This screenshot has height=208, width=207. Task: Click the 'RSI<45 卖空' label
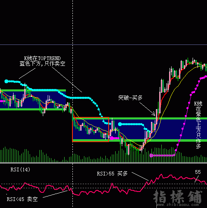[x=22, y=199]
